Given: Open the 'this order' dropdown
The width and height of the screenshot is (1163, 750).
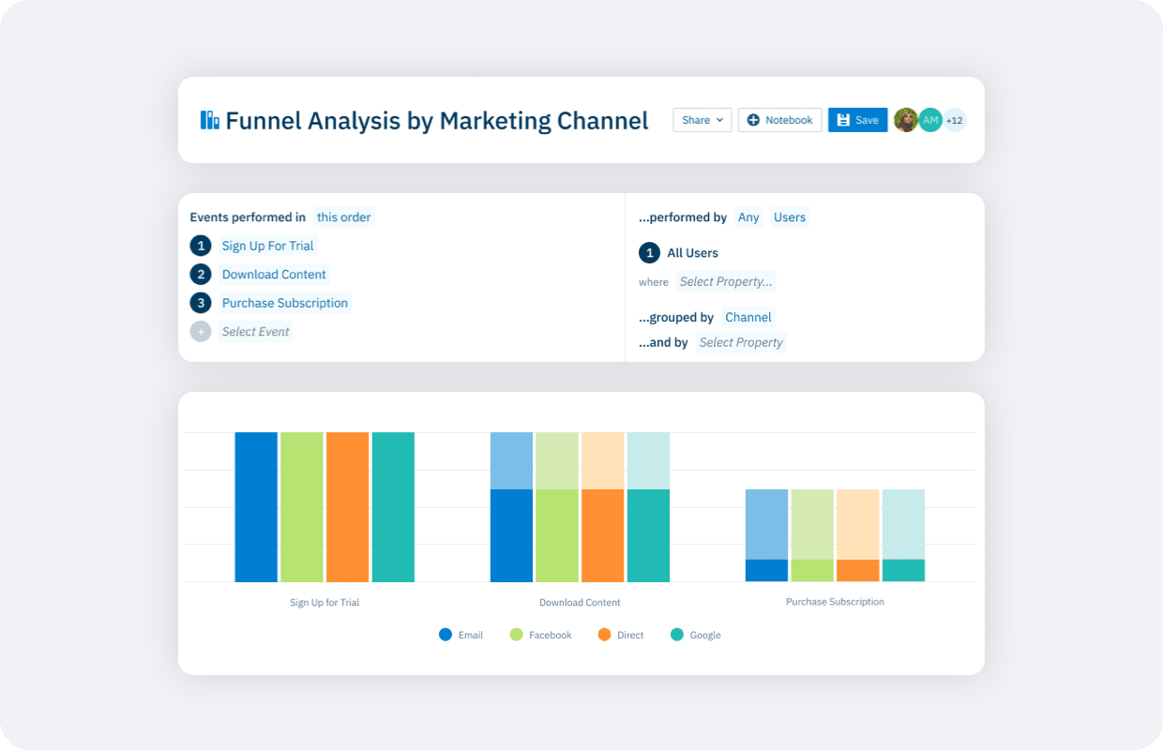Looking at the screenshot, I should click(343, 217).
